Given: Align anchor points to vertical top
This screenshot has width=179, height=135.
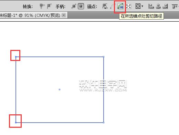Looking at the screenshot, I should click(x=175, y=6).
